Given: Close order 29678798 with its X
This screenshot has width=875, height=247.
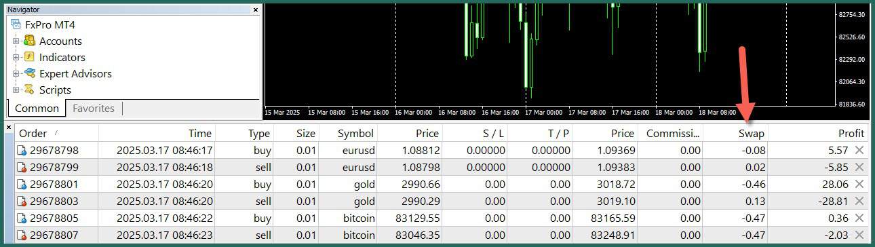Looking at the screenshot, I should 859,150.
